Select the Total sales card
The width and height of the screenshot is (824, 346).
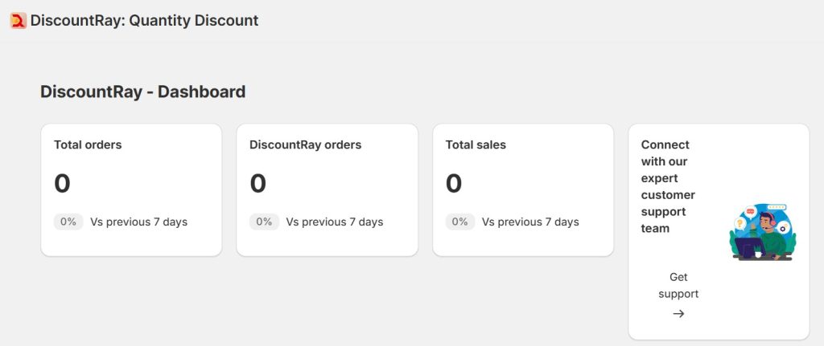tap(523, 189)
